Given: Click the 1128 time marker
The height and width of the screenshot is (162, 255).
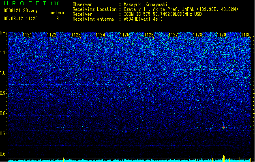Looking at the screenshot, I should coord(197,35).
